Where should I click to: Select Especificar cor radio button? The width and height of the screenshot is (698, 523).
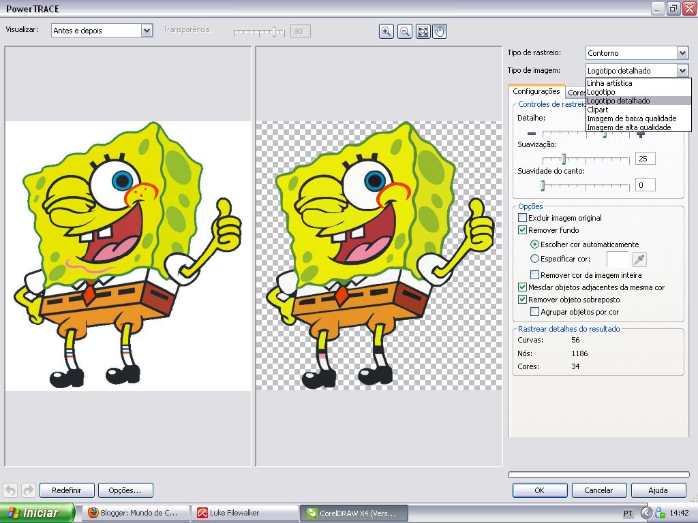click(534, 258)
